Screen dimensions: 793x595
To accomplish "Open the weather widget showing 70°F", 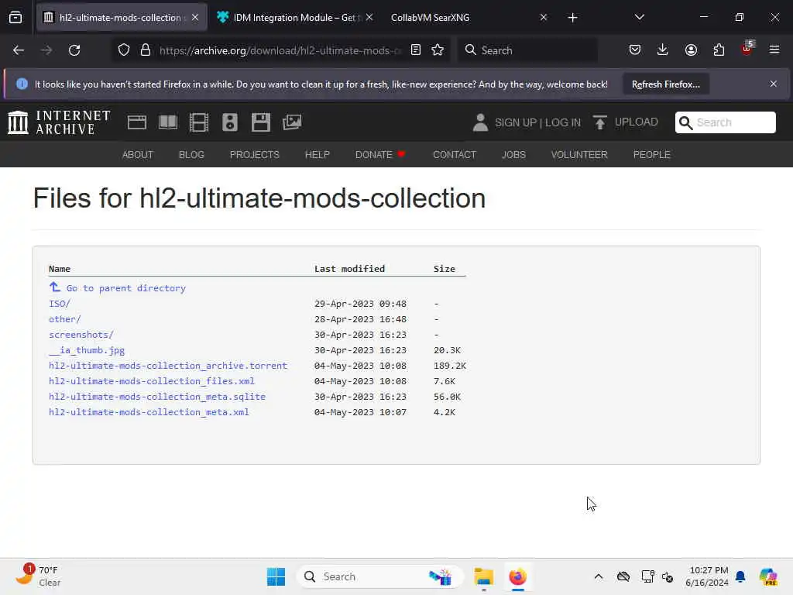I will 39,576.
